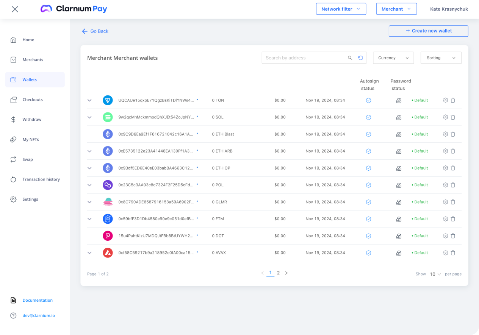Screen dimensions: 479x335
Task: Delete the SOL wallet row
Action: (x=453, y=117)
